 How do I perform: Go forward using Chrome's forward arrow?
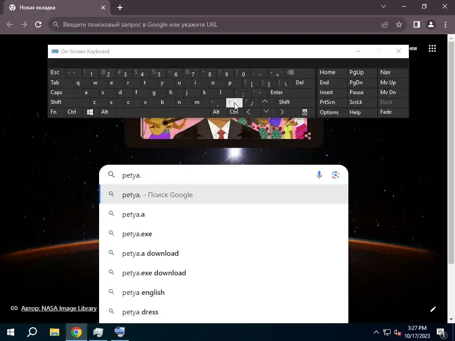pyautogui.click(x=24, y=25)
